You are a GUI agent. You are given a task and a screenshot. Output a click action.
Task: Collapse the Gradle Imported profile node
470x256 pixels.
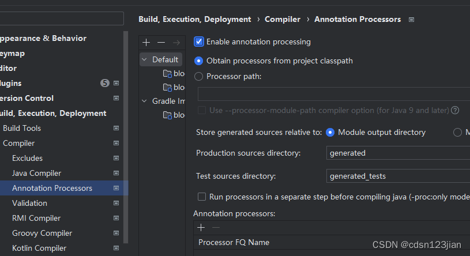[x=144, y=101]
